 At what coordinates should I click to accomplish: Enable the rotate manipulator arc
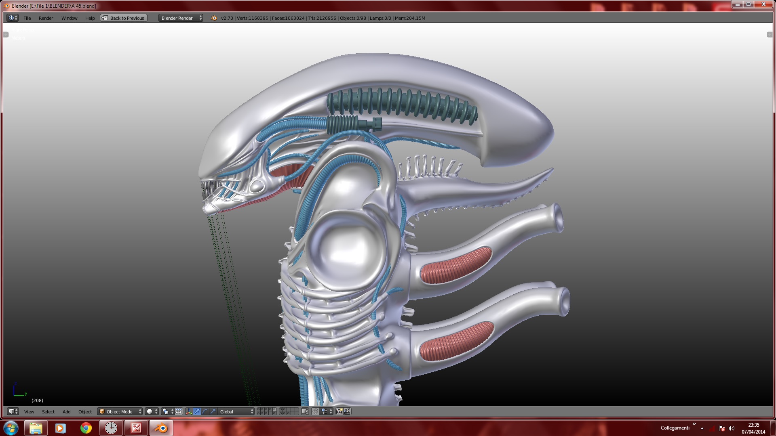click(x=205, y=412)
